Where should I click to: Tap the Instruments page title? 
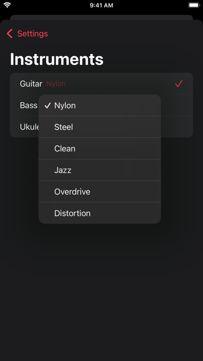coord(57,59)
